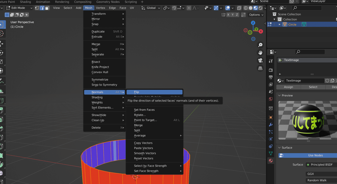Open the Render properties tab
The height and width of the screenshot is (184, 337).
click(x=271, y=70)
